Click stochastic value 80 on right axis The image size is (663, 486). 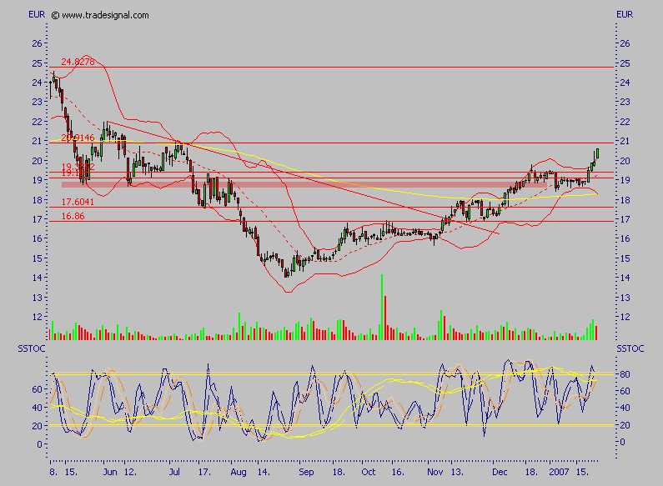(x=625, y=374)
